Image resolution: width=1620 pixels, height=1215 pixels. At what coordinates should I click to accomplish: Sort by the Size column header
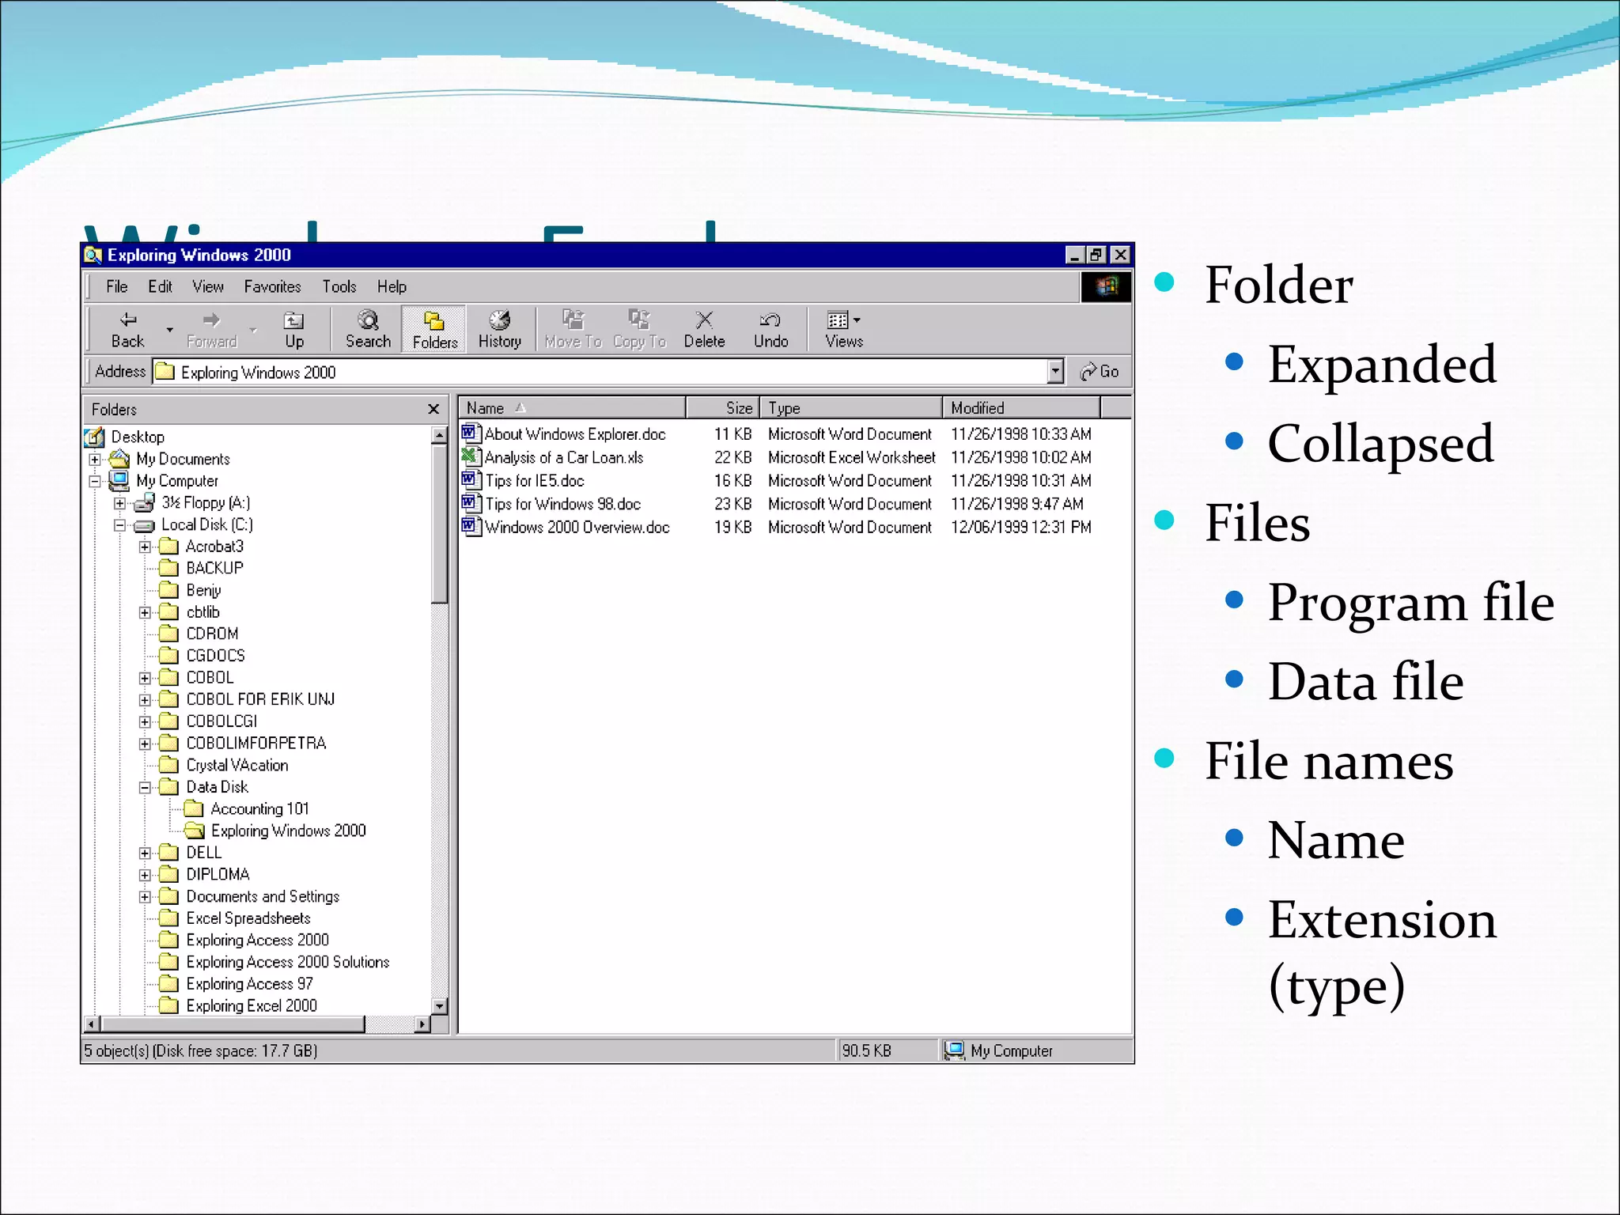[723, 408]
